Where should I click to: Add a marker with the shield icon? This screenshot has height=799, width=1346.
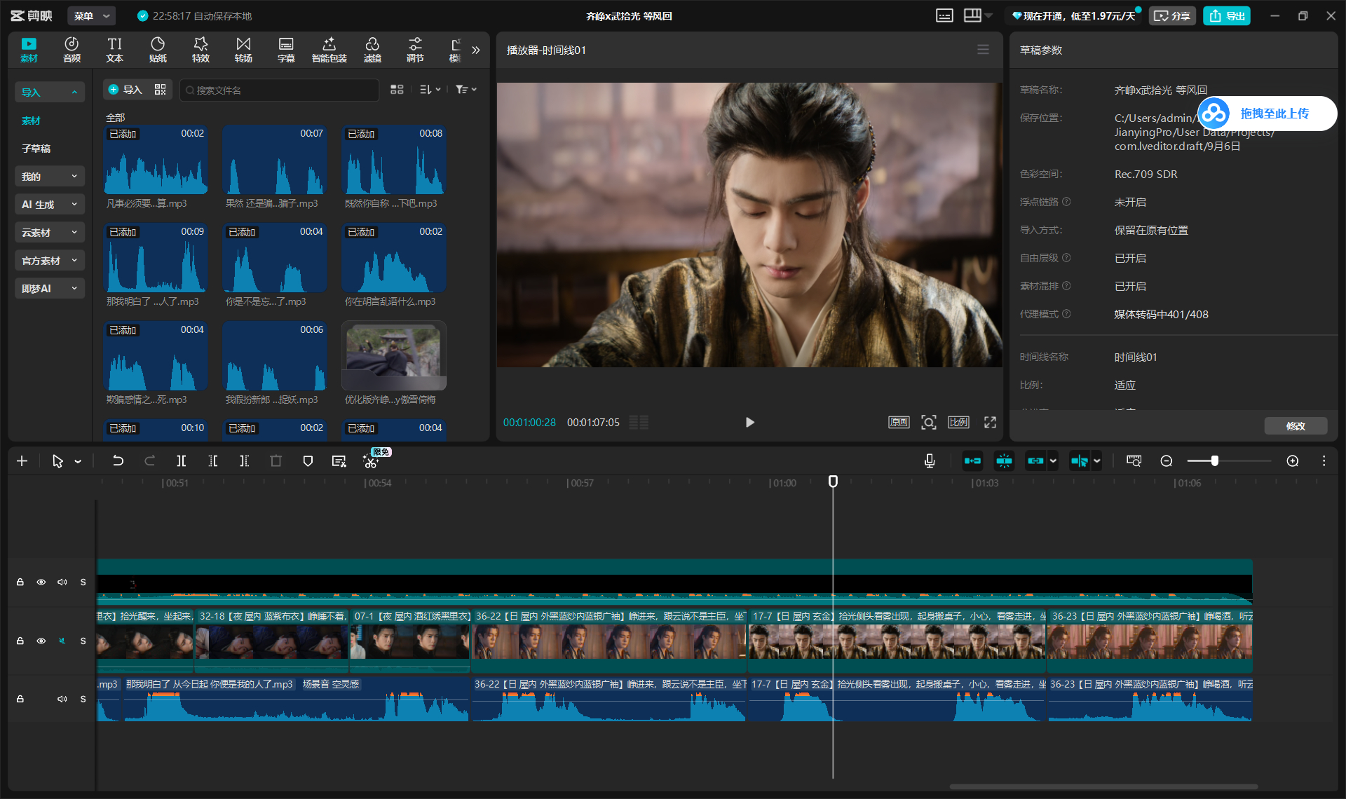click(308, 461)
